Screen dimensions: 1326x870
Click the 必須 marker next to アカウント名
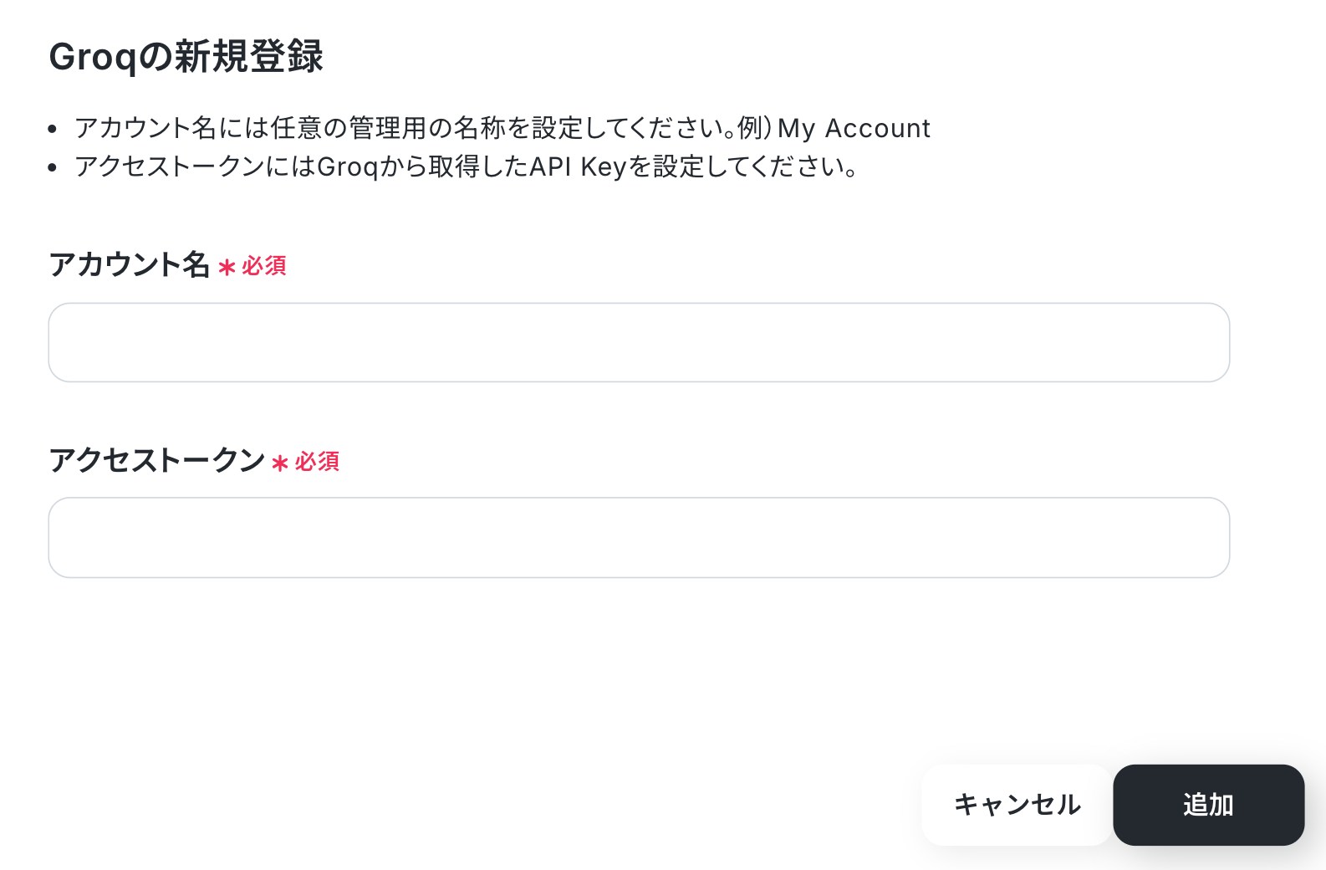[x=264, y=266]
